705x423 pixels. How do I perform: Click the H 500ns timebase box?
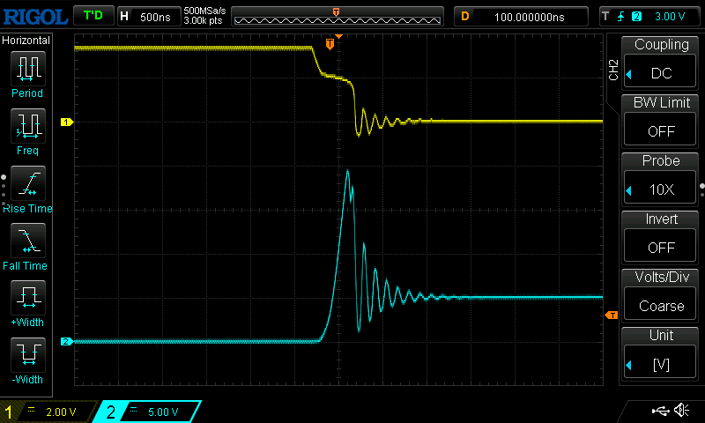pyautogui.click(x=149, y=17)
